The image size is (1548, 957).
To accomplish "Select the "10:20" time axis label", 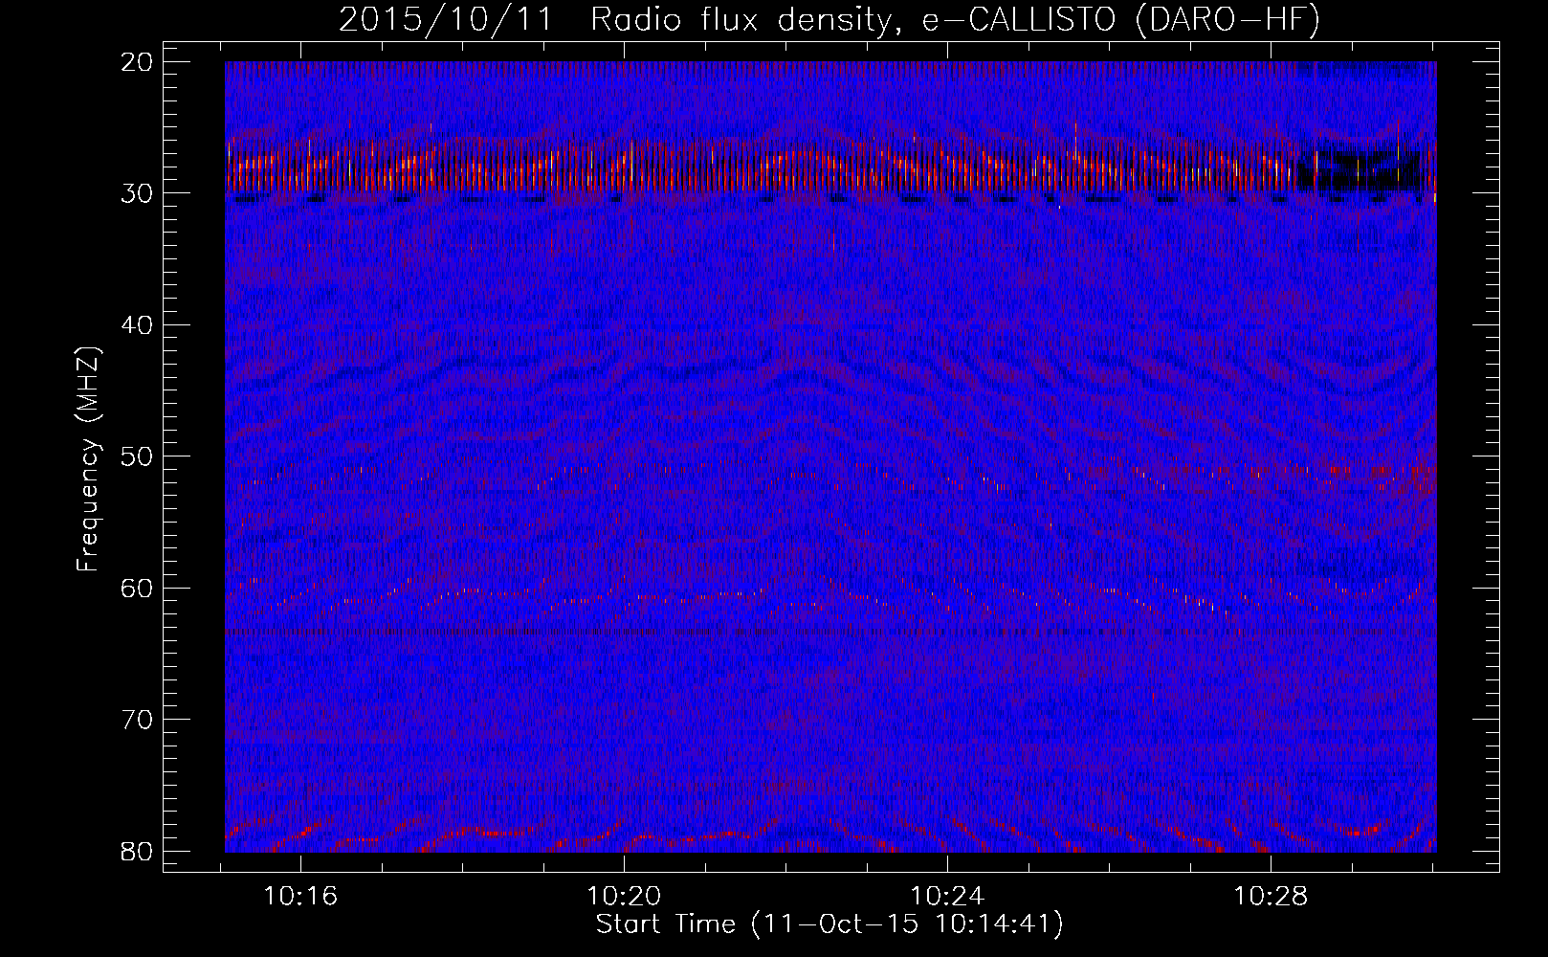I will pos(624,897).
